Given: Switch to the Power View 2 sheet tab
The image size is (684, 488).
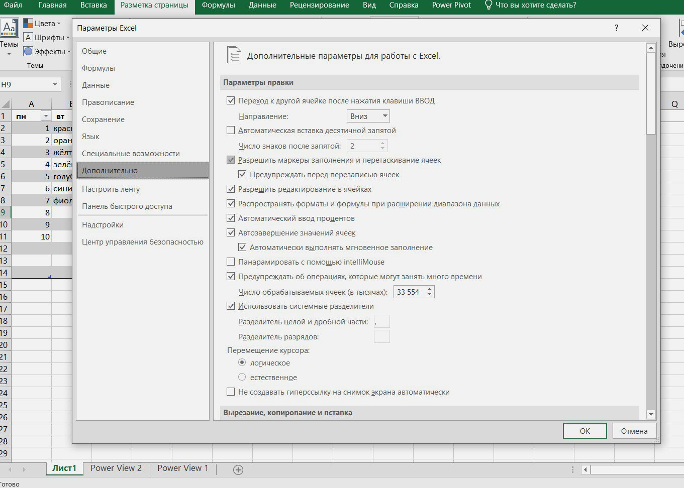Looking at the screenshot, I should 116,468.
